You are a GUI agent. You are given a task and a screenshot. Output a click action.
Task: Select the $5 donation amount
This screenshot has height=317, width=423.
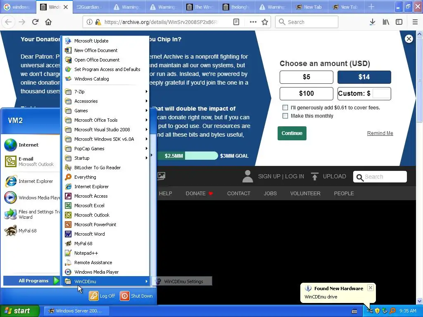coord(307,77)
